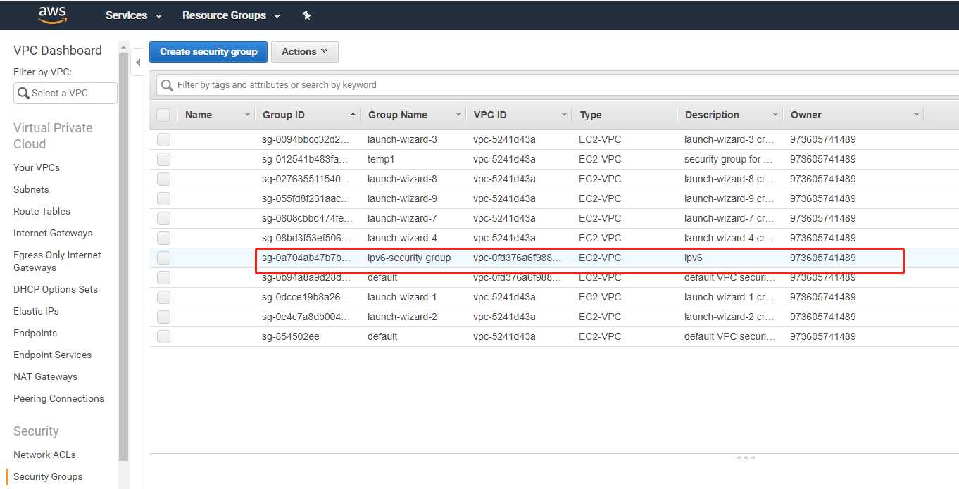The image size is (959, 489).
Task: Click launch-wizard-9 group name cell
Action: pos(402,198)
